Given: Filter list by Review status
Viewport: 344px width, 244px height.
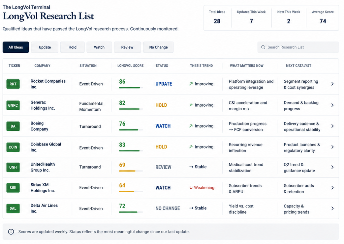Looking at the screenshot, I should 127,47.
